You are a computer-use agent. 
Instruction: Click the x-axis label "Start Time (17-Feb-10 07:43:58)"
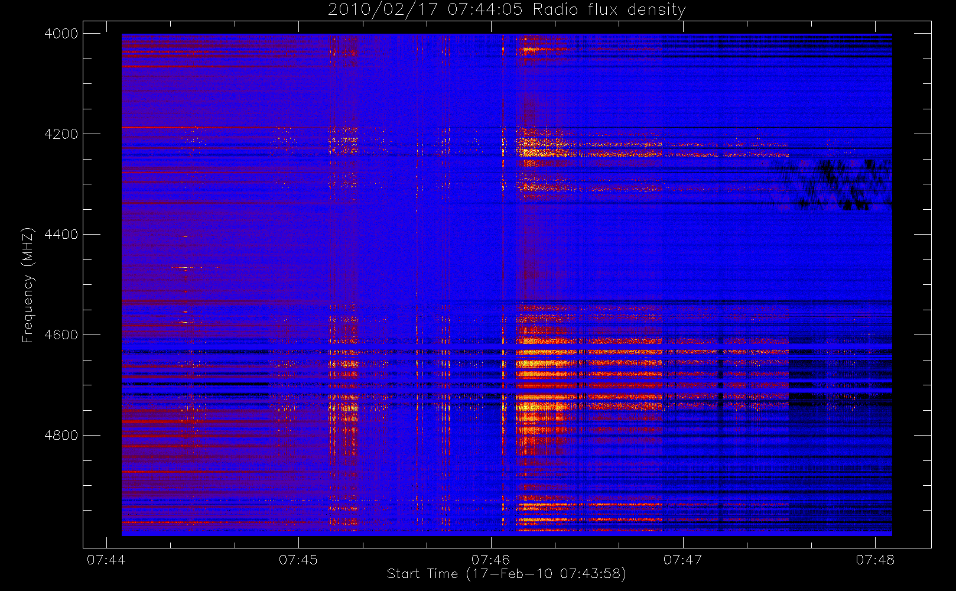pos(506,574)
